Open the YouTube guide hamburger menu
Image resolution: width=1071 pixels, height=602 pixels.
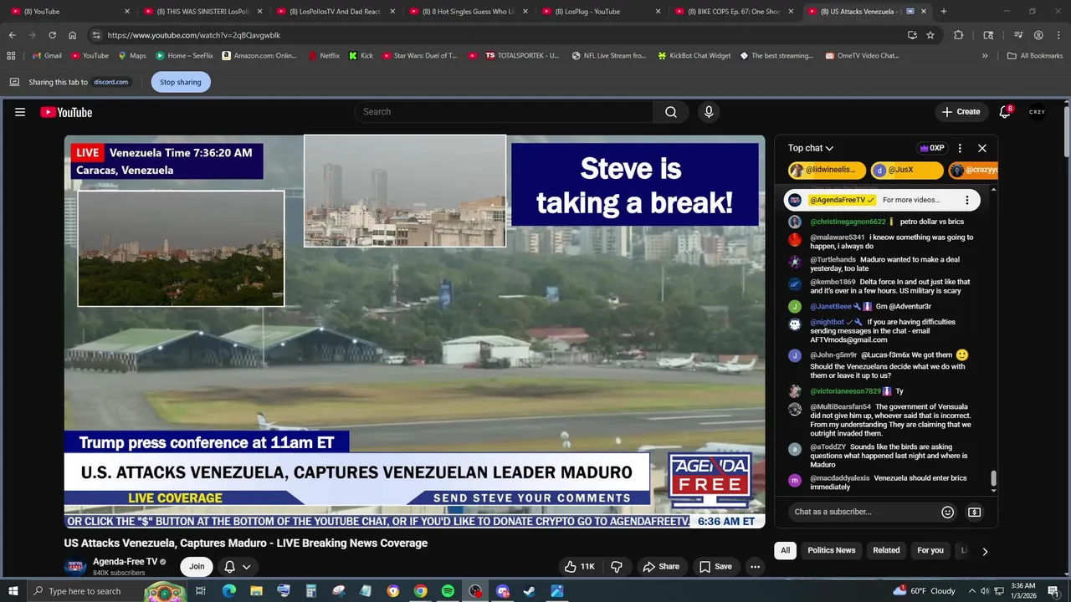(x=20, y=112)
